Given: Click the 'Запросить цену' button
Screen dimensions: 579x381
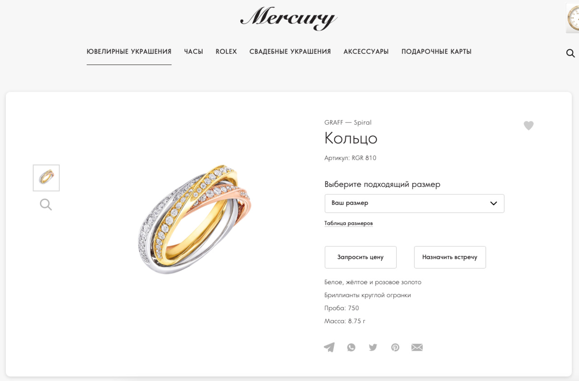Looking at the screenshot, I should click(x=361, y=257).
